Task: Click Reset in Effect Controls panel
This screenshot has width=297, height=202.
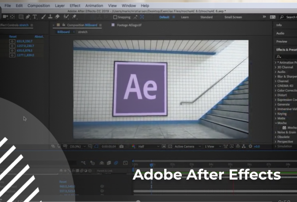Action: 13,36
